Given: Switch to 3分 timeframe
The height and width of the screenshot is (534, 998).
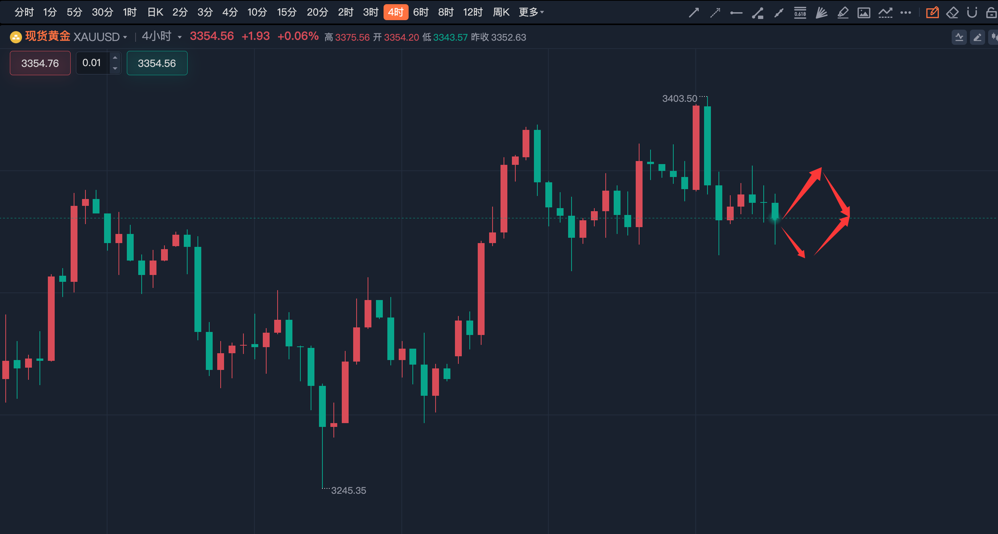Looking at the screenshot, I should [205, 13].
